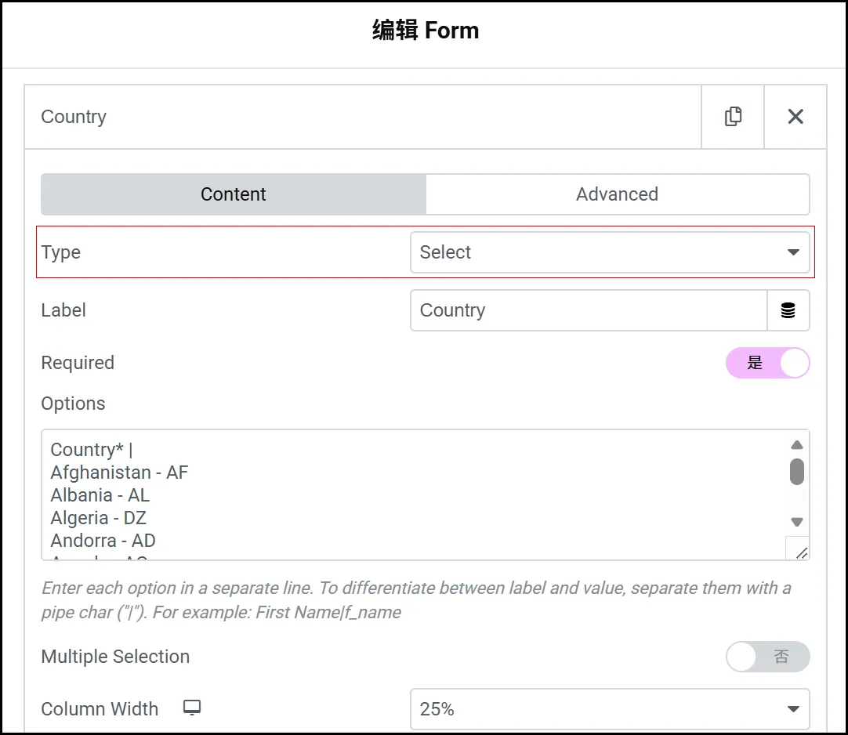The image size is (848, 735).
Task: Click the Options scrollbar up arrow
Action: click(797, 444)
